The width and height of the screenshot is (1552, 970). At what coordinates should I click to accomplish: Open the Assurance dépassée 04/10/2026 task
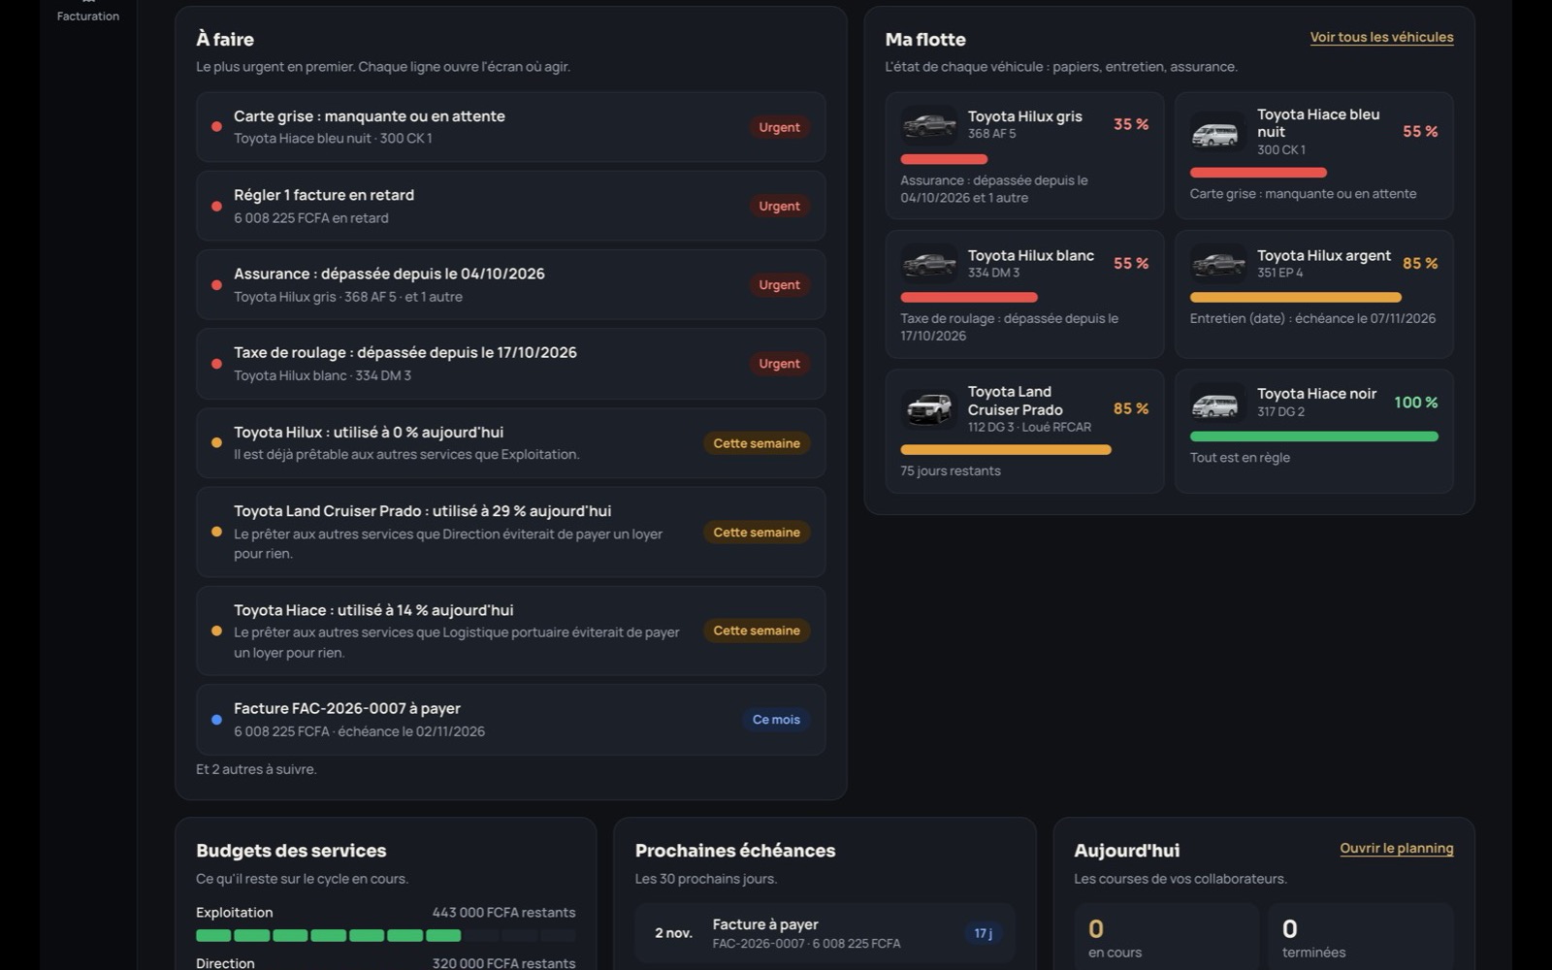(x=510, y=285)
